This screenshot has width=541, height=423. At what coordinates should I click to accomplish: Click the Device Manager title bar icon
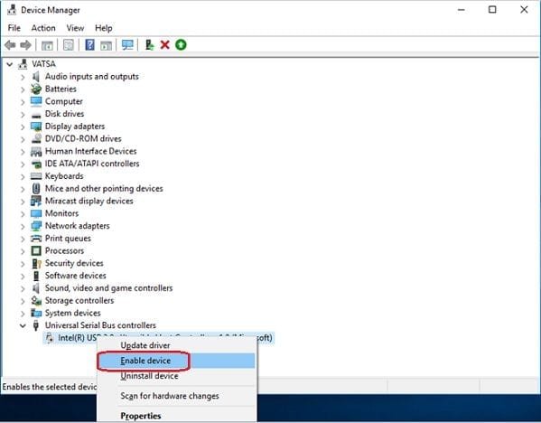coord(12,10)
